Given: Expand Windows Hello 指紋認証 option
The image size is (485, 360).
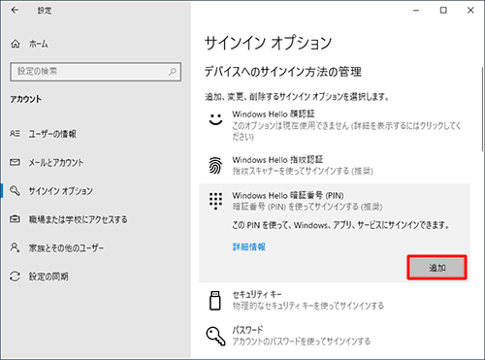Looking at the screenshot, I should click(335, 165).
